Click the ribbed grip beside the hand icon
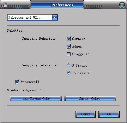127x123 pixels. (18, 7)
